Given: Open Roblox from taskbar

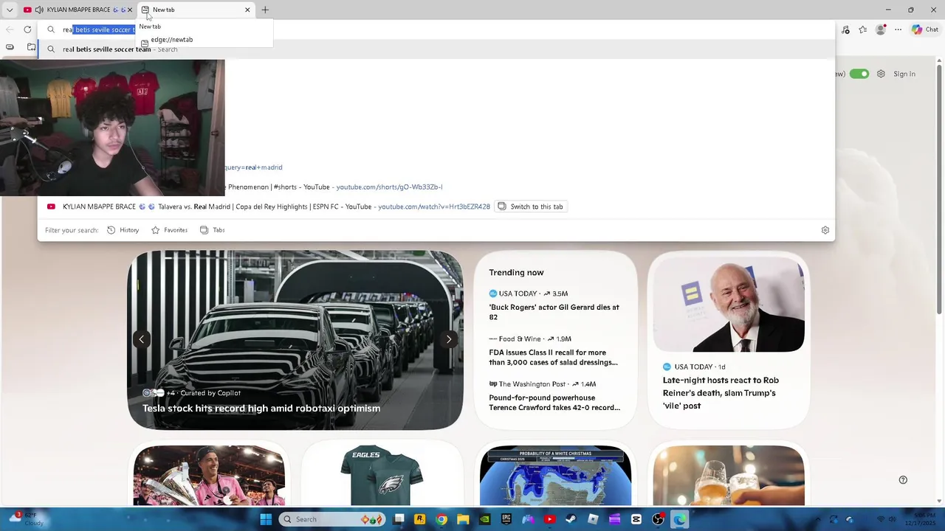Looking at the screenshot, I should (593, 519).
